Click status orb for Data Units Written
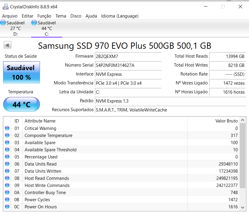Viewport: 249px width, 214px height. 7,171
